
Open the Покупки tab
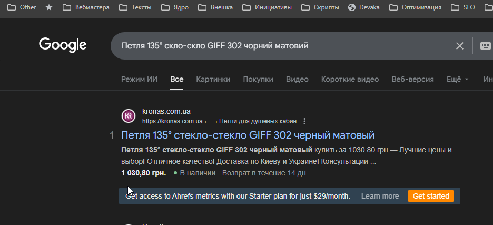(258, 79)
